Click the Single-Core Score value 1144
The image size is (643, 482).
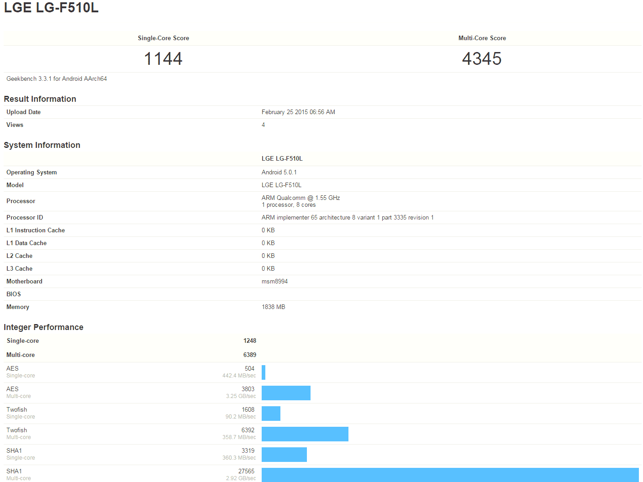[x=163, y=59]
